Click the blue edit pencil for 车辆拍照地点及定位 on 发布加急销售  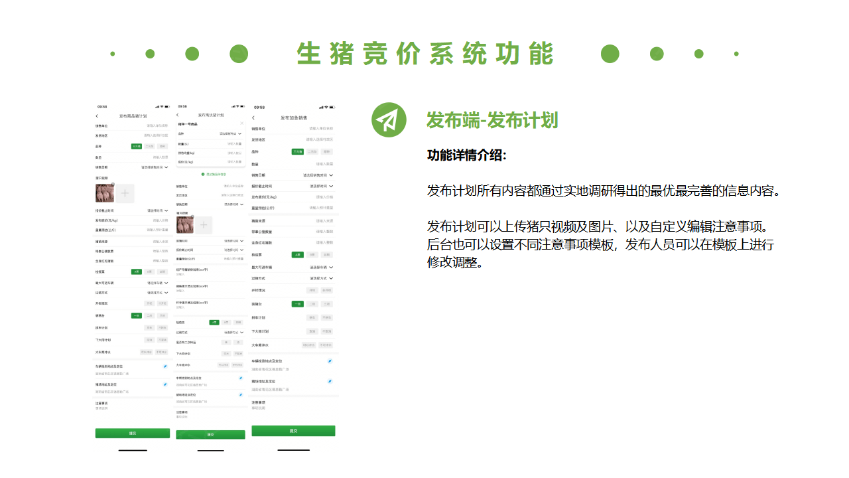coord(330,361)
